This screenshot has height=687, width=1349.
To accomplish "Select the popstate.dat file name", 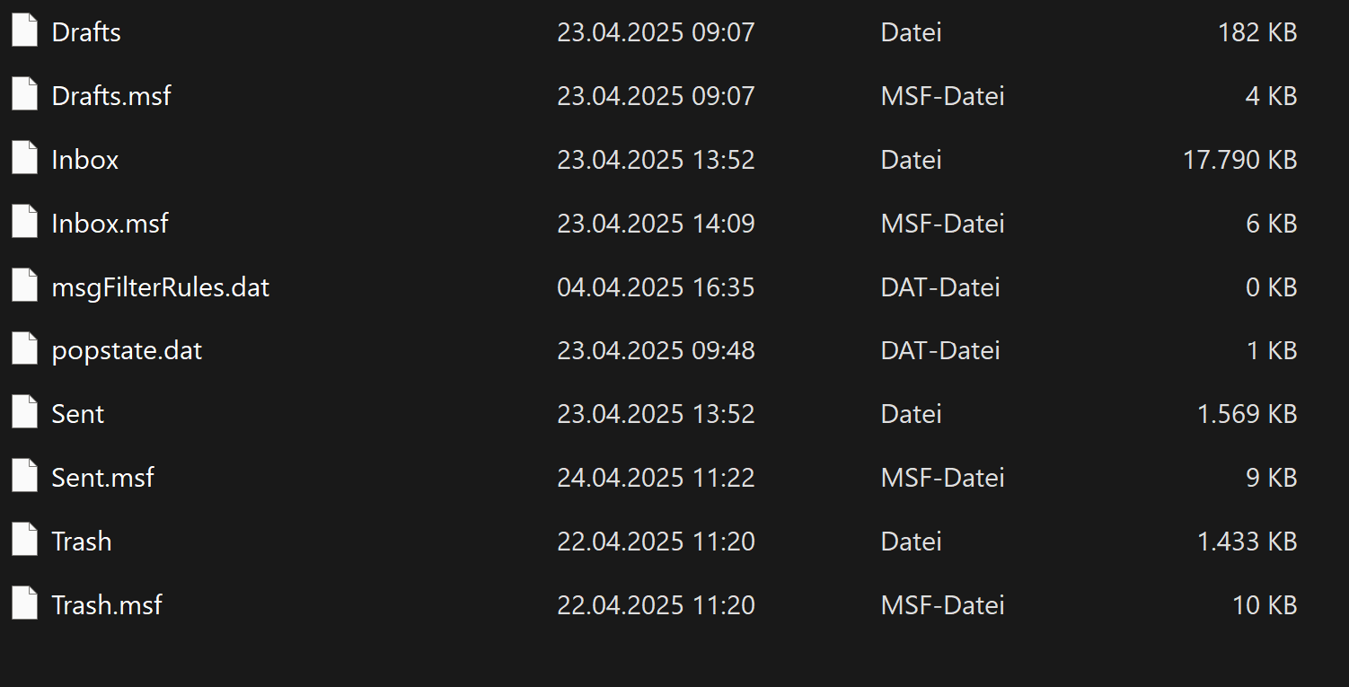I will [127, 350].
